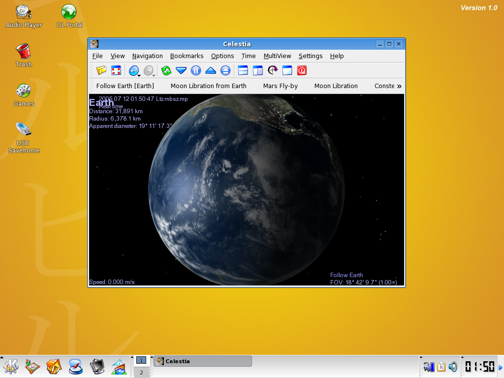
Task: Select the Follow Earth [Earth] bookmark
Action: point(125,86)
